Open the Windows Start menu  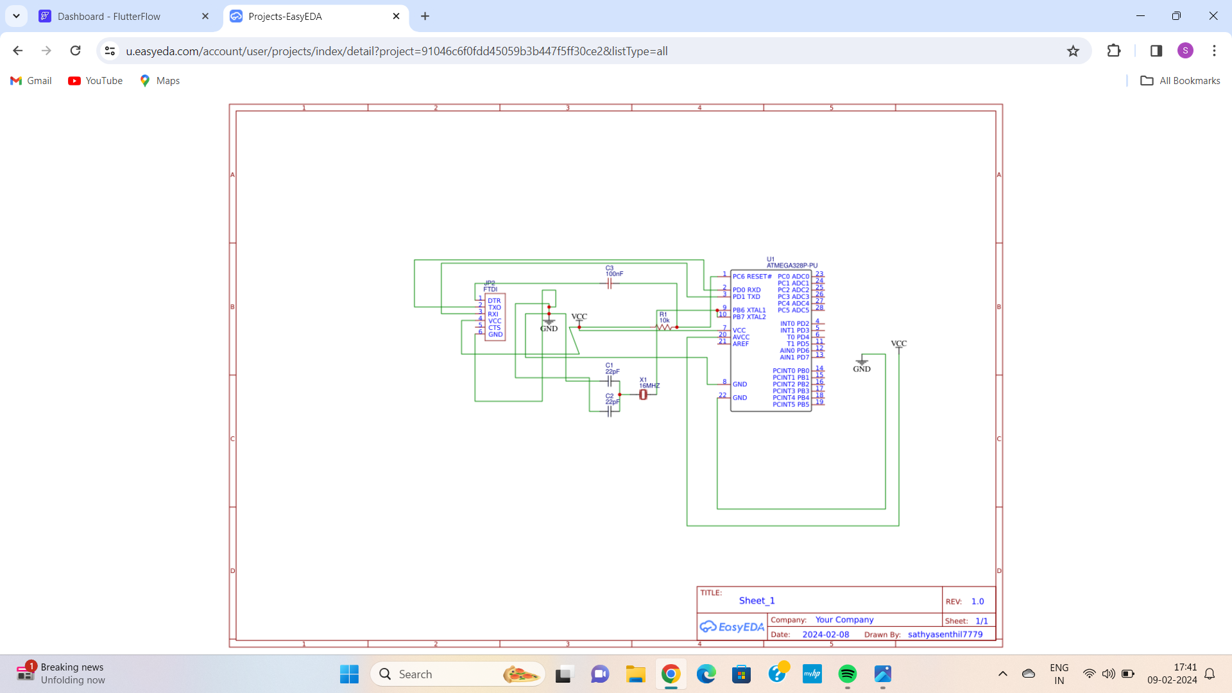tap(349, 674)
